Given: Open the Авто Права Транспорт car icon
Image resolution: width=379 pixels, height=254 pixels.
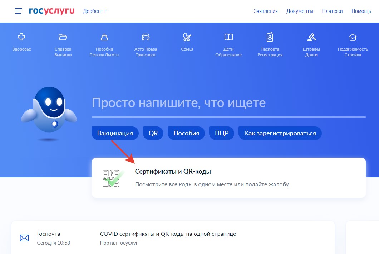Looking at the screenshot, I should (146, 37).
